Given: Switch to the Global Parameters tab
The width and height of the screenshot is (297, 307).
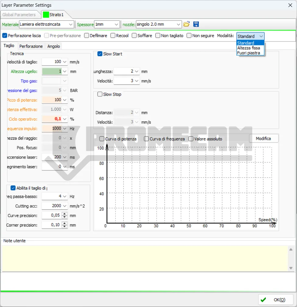Looking at the screenshot, I should pos(19,15).
